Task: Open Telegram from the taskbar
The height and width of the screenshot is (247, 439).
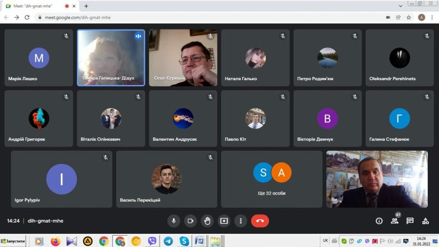Action: pos(168,241)
